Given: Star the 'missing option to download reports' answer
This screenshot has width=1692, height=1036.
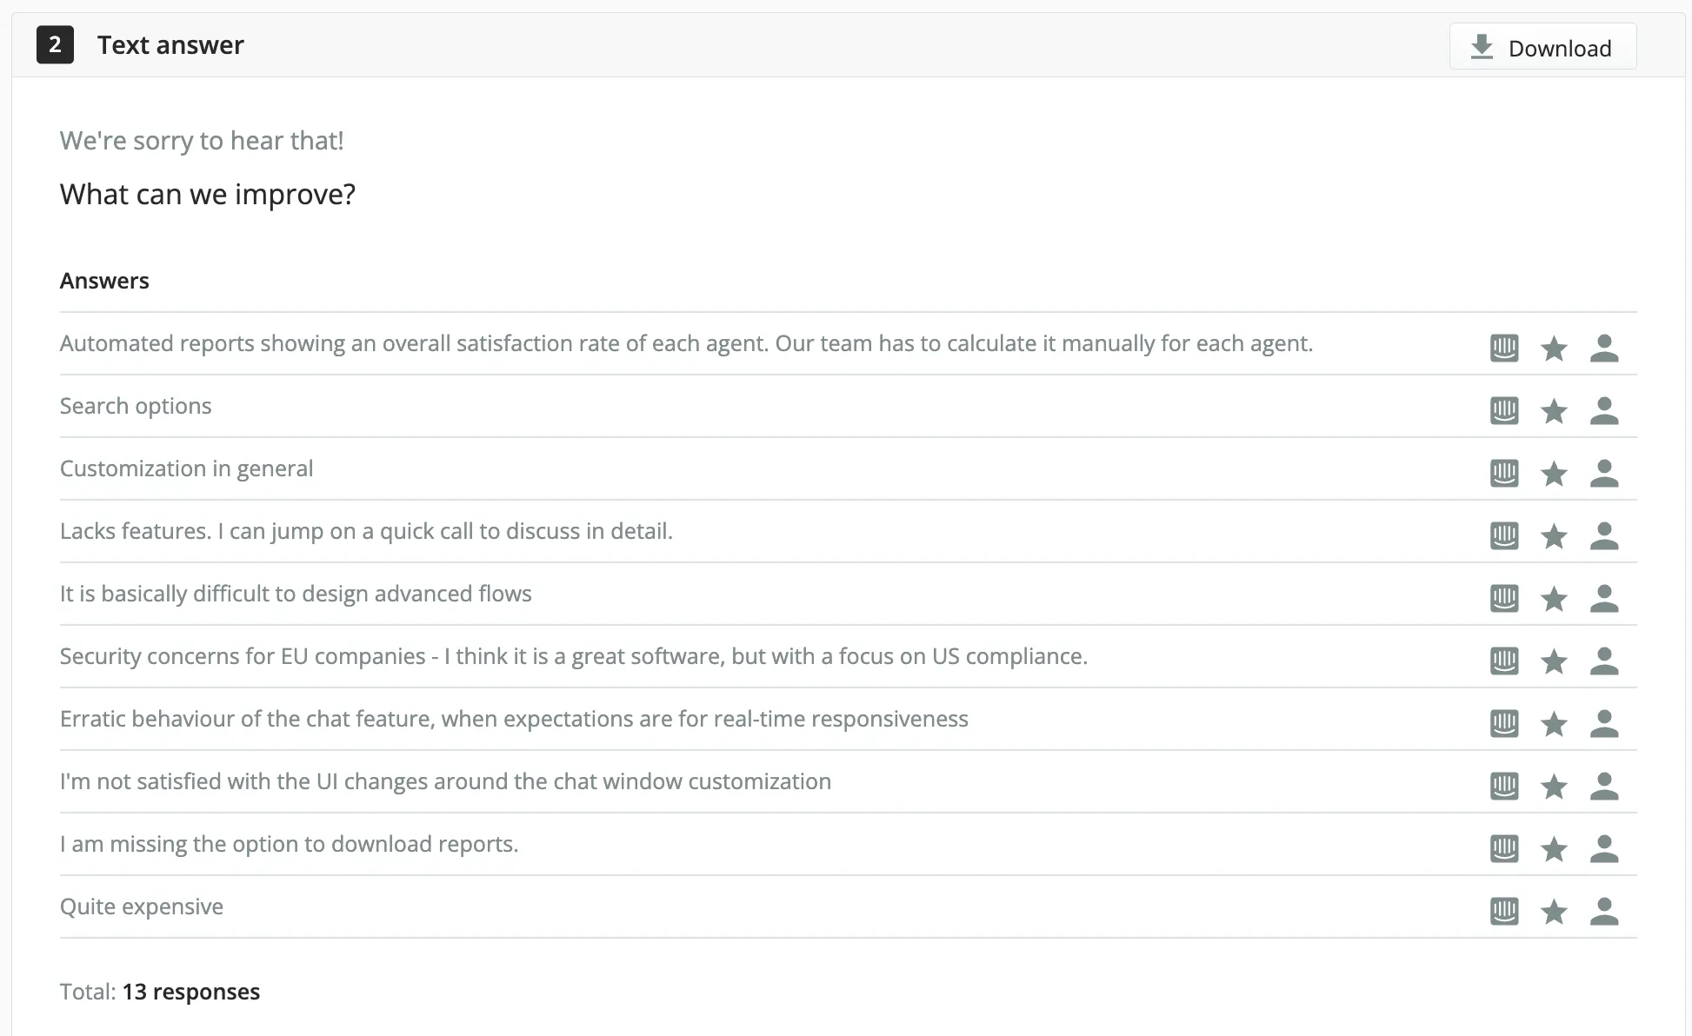Looking at the screenshot, I should [1554, 848].
